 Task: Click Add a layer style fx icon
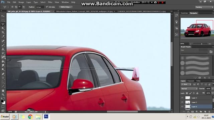point(188,112)
